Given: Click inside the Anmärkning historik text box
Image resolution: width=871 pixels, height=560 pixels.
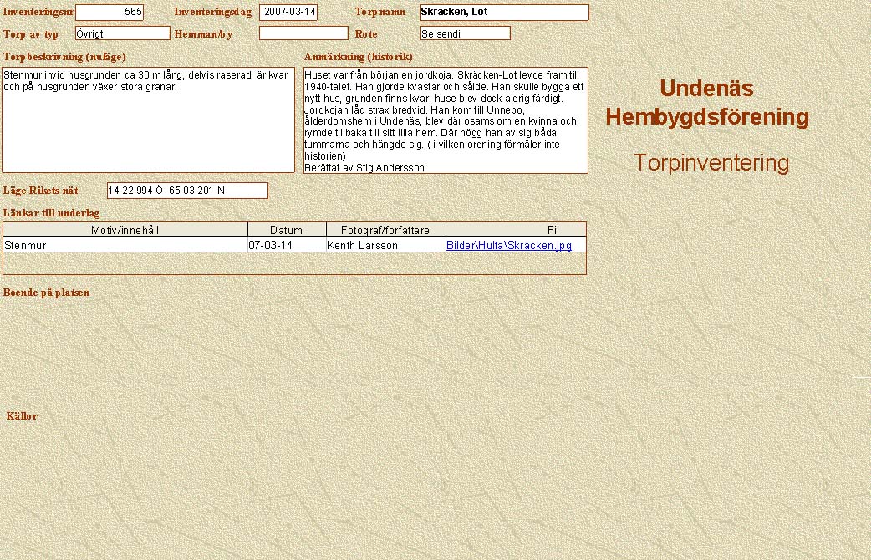Looking at the screenshot, I should coord(446,120).
